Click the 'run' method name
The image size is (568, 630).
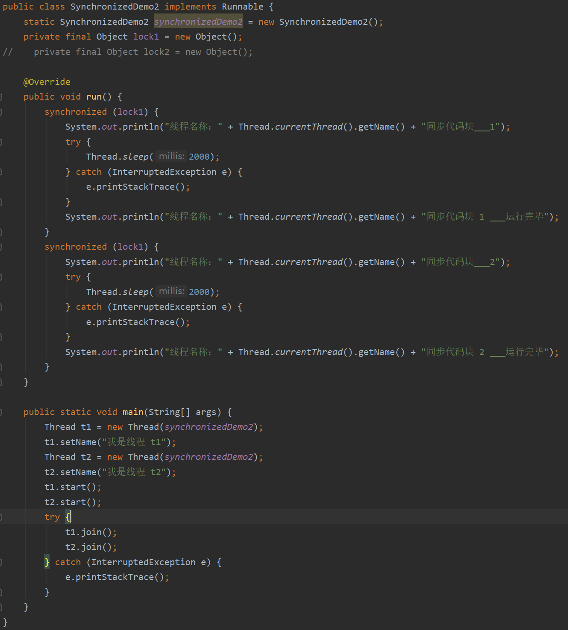(x=94, y=97)
